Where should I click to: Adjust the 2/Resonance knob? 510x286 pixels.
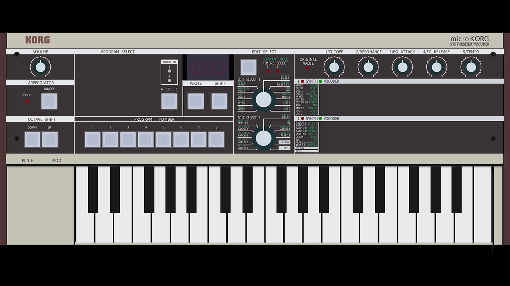(368, 67)
